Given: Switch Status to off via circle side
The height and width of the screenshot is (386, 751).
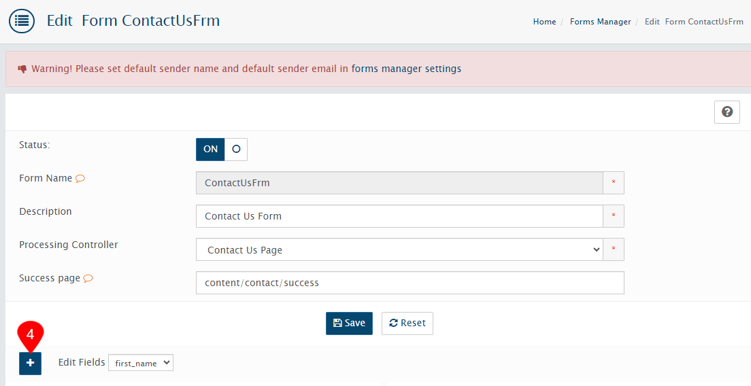Looking at the screenshot, I should pos(236,150).
